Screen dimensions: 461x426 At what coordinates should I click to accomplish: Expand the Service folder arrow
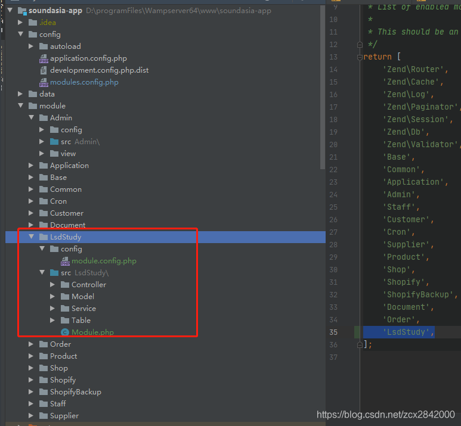point(52,308)
